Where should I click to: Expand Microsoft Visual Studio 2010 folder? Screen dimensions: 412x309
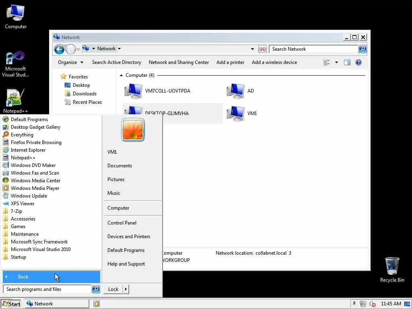point(41,249)
